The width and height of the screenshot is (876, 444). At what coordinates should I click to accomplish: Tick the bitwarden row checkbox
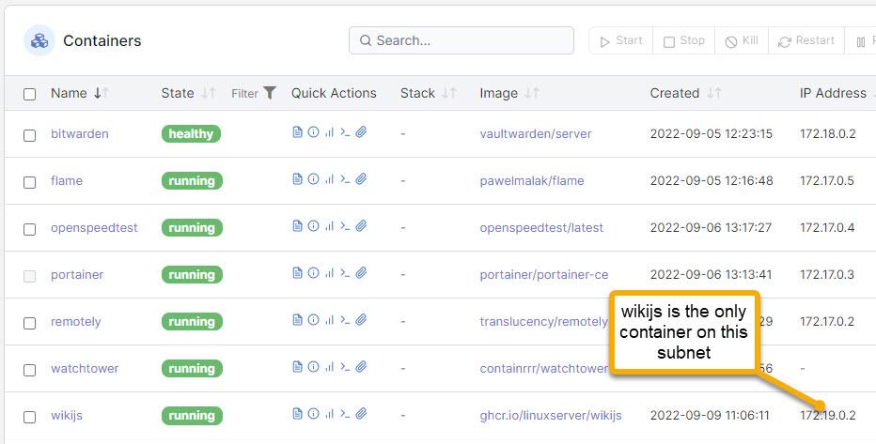[30, 135]
